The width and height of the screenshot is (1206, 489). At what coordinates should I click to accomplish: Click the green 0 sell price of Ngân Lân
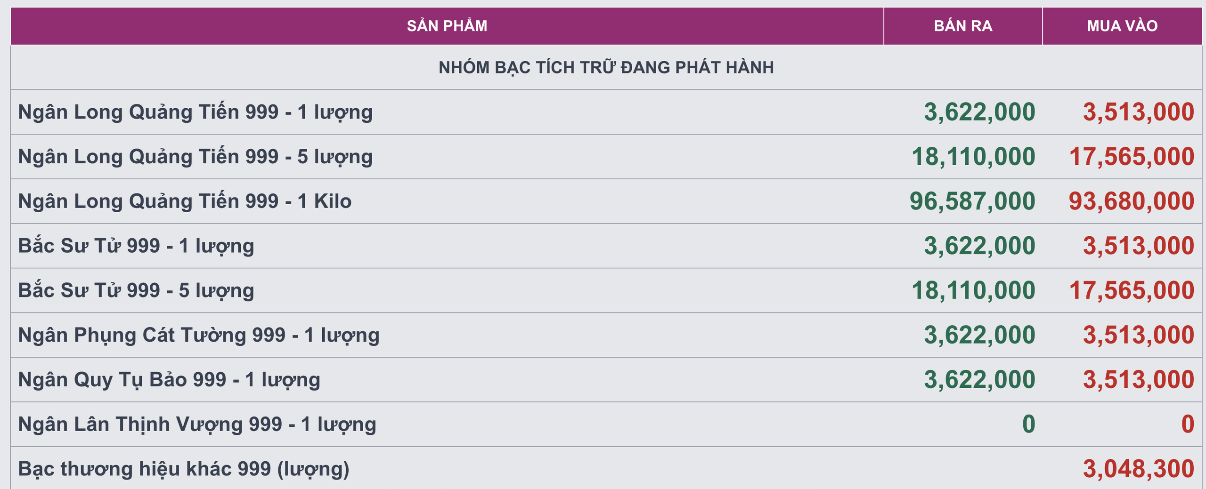click(1028, 425)
